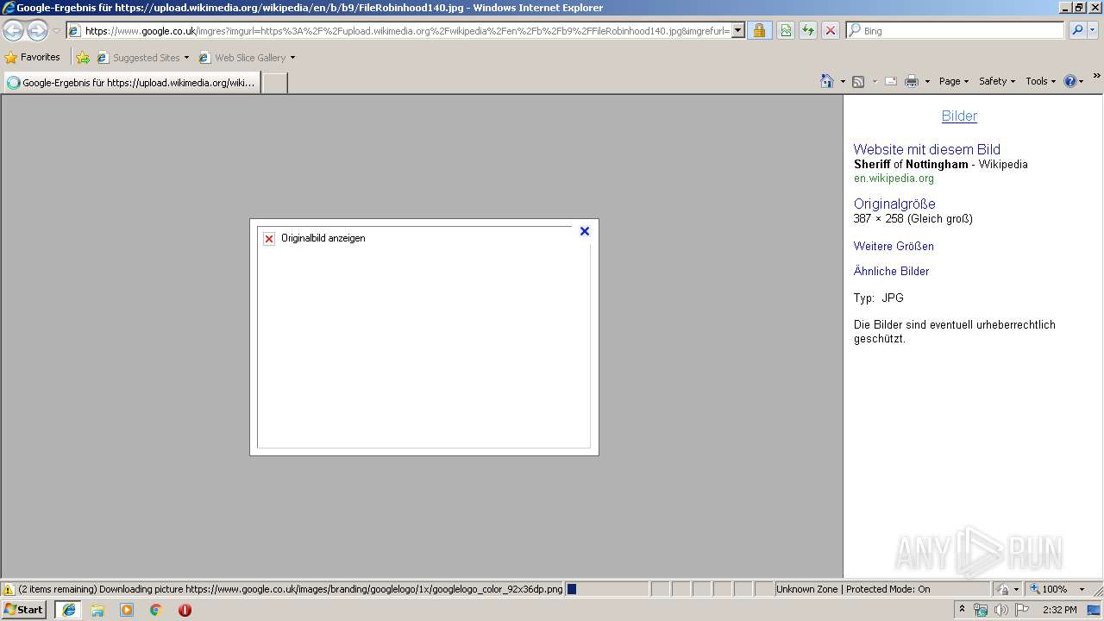
Task: Open the Safety menu
Action: click(997, 81)
